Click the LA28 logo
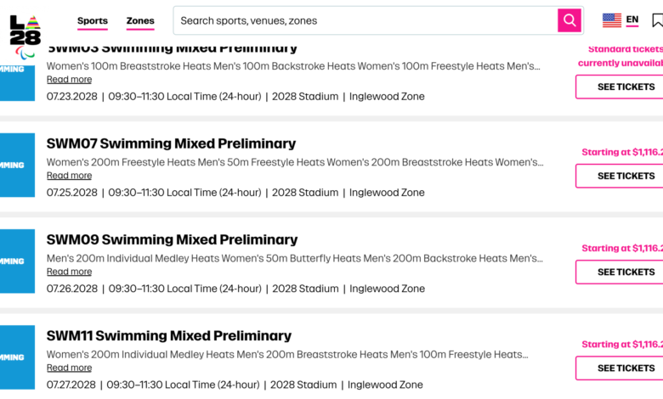 tap(25, 31)
